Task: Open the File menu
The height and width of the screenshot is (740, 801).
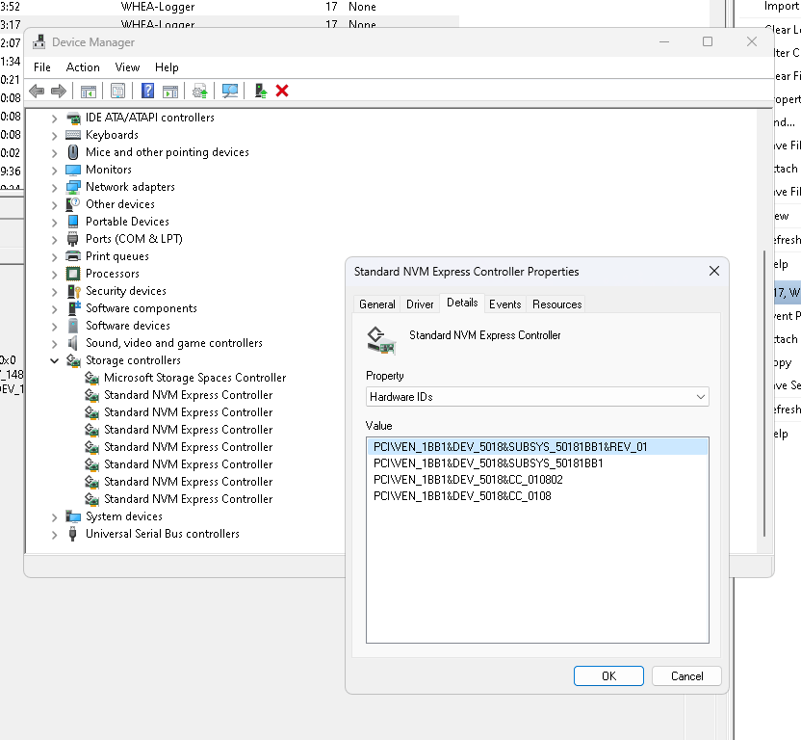Action: pos(42,67)
